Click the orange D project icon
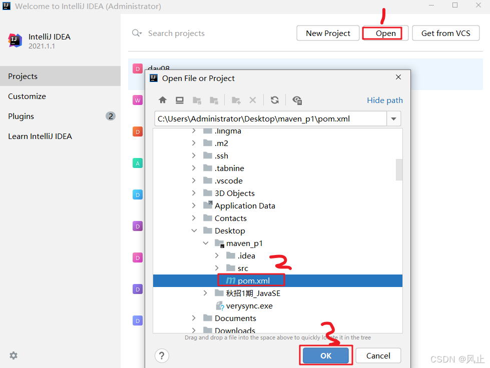 click(138, 131)
